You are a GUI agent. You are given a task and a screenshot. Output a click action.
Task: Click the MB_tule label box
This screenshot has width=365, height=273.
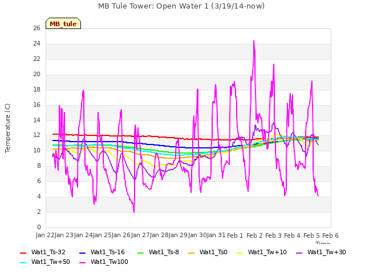pos(63,23)
